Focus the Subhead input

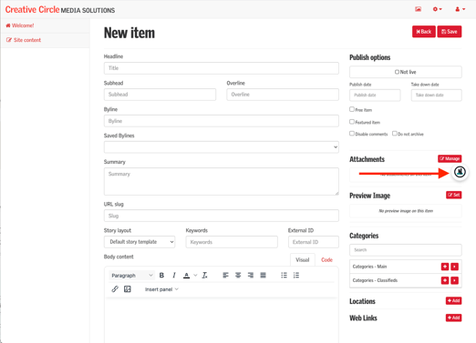[x=160, y=95]
